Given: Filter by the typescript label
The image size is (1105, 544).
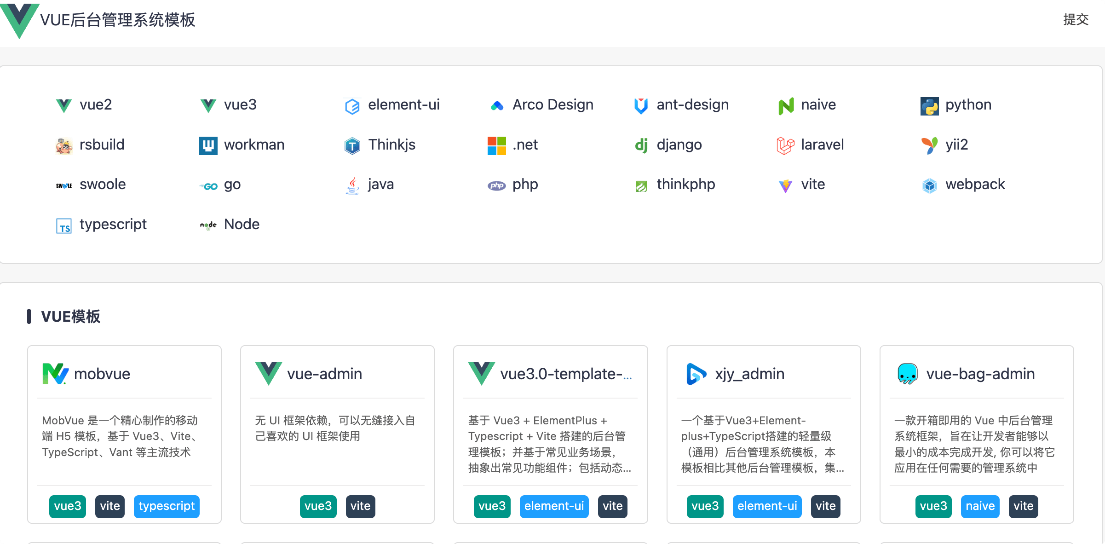Looking at the screenshot, I should (x=113, y=225).
